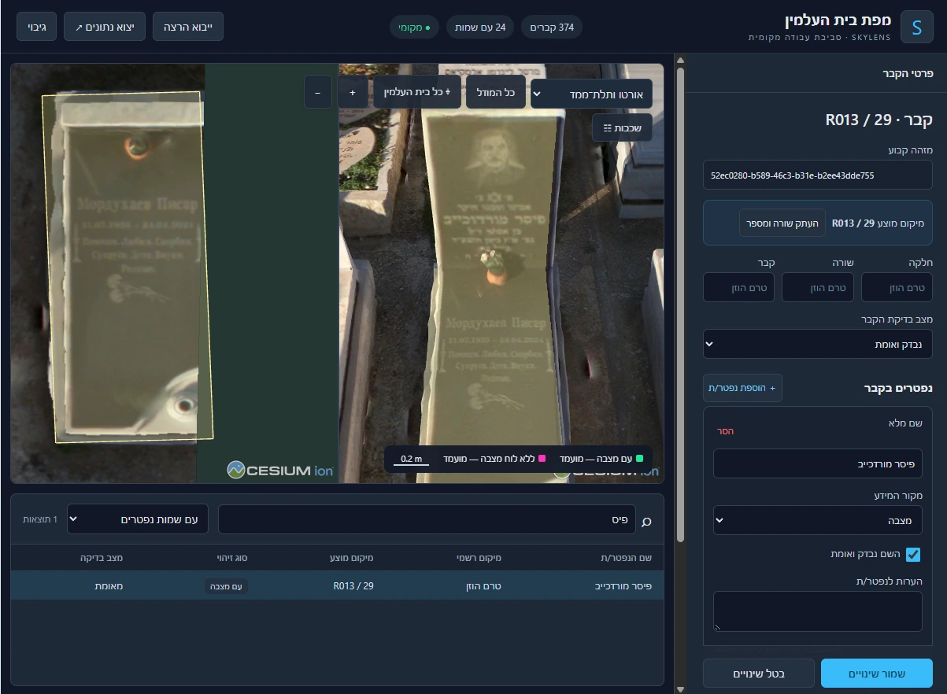Focus the שורה input field
The image size is (947, 694).
[818, 288]
